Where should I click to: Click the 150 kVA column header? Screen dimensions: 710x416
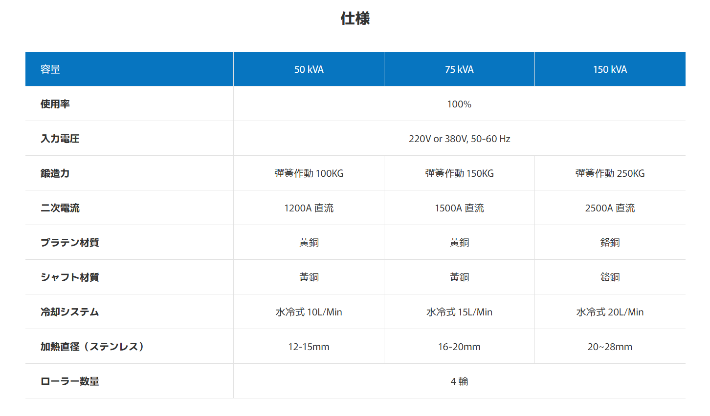point(610,69)
